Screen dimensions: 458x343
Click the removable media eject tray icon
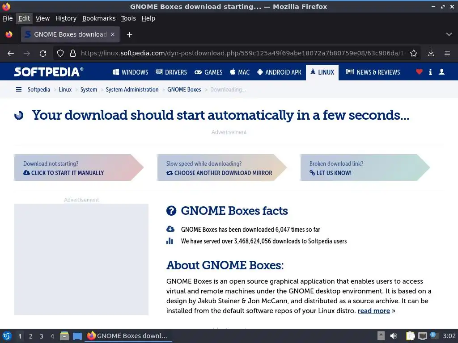tap(381, 336)
